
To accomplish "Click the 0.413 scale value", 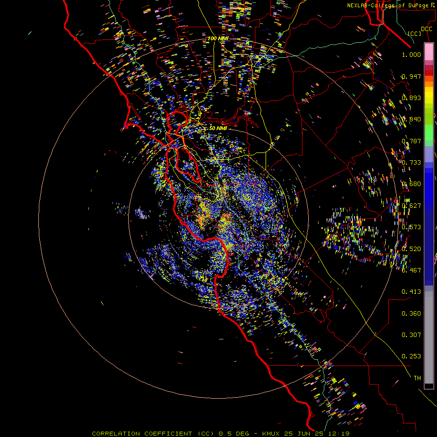I will click(x=411, y=292).
